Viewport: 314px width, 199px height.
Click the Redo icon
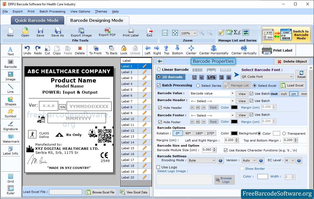click(38, 50)
